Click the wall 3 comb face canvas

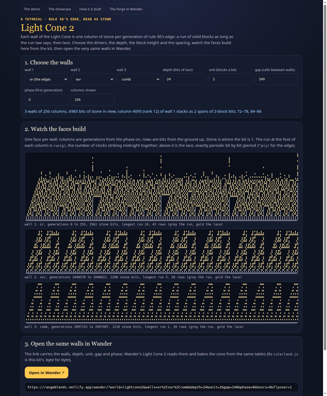pyautogui.click(x=161, y=303)
